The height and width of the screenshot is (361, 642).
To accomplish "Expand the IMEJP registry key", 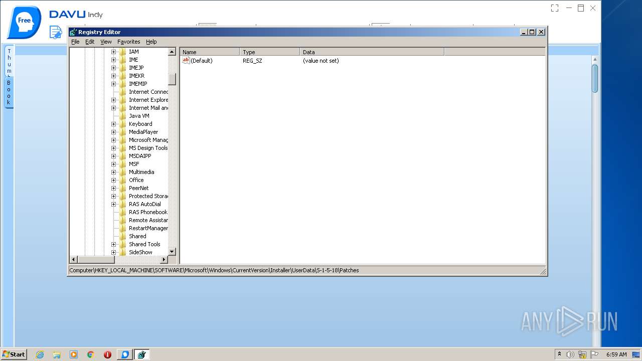I will [113, 68].
